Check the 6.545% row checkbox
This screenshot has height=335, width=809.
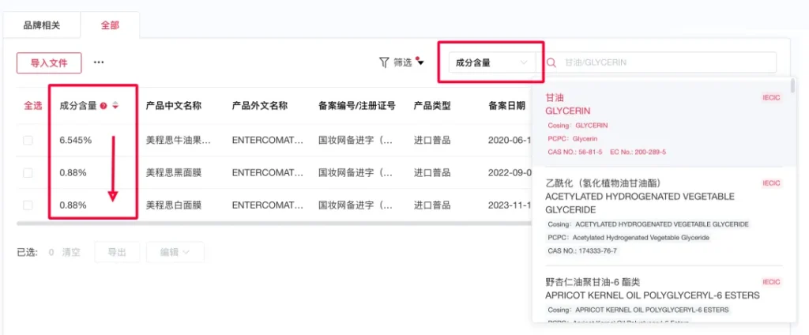28,140
